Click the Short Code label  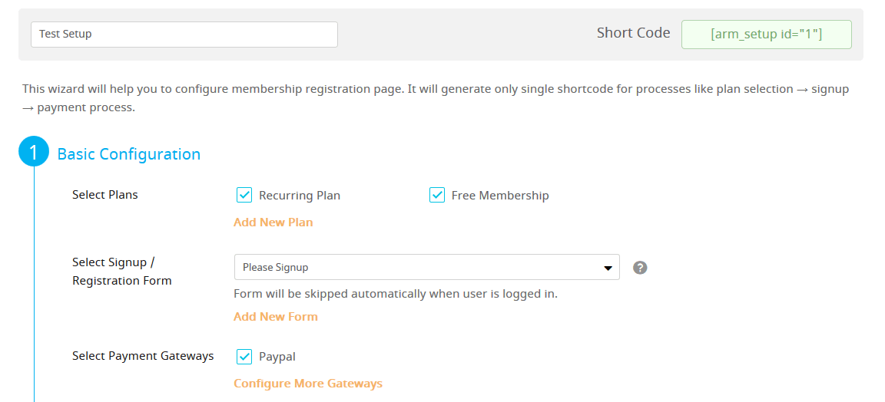tap(634, 33)
